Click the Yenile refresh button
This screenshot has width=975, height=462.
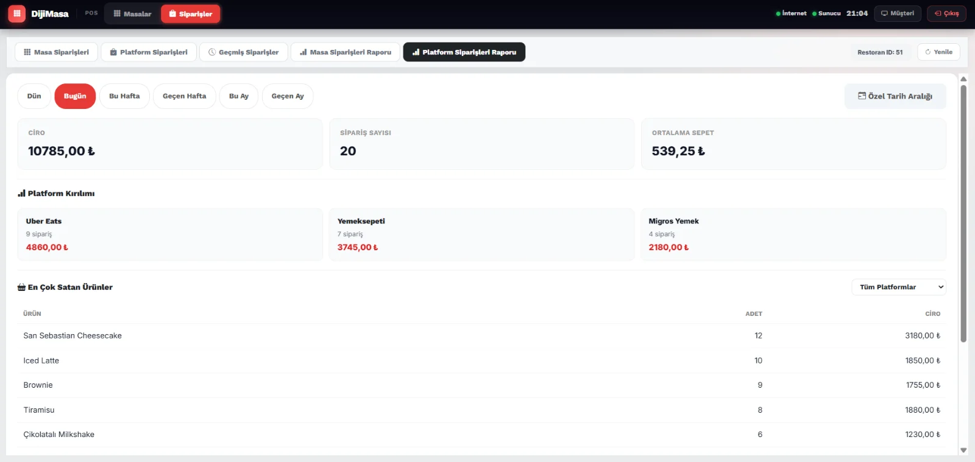pos(938,52)
